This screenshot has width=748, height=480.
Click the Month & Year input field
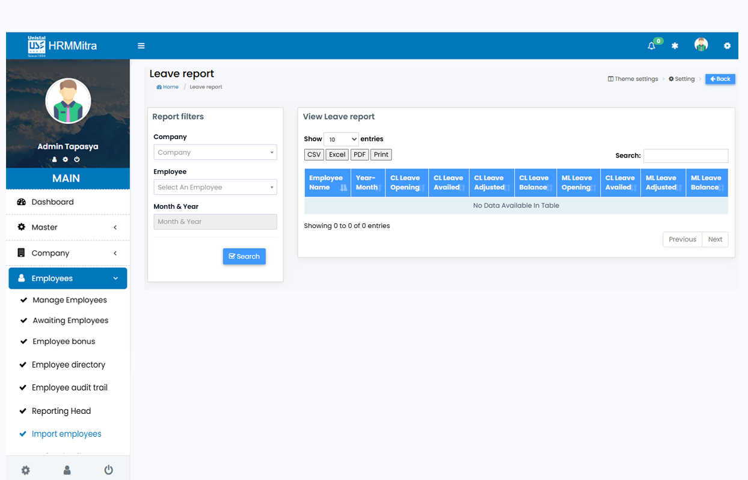click(215, 222)
